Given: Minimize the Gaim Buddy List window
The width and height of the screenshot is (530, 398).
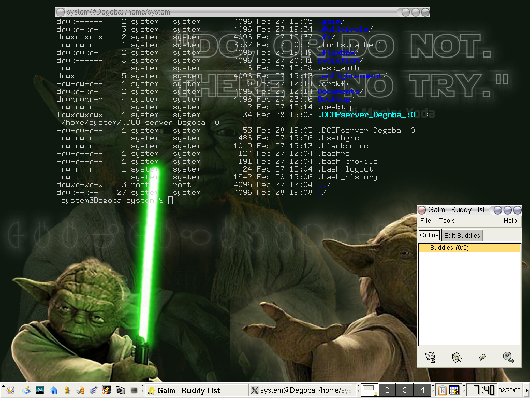Looking at the screenshot, I should (x=497, y=210).
